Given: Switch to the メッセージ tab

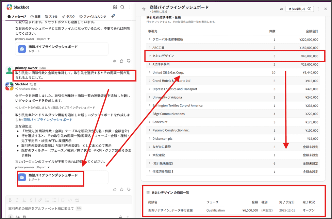Looking at the screenshot, I should (x=17, y=17).
